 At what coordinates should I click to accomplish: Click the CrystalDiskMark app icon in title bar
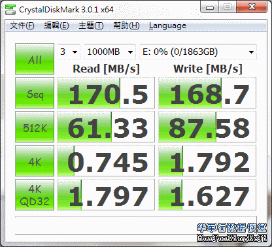10,10
